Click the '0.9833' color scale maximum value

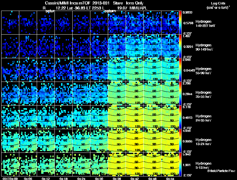[x=187, y=12]
